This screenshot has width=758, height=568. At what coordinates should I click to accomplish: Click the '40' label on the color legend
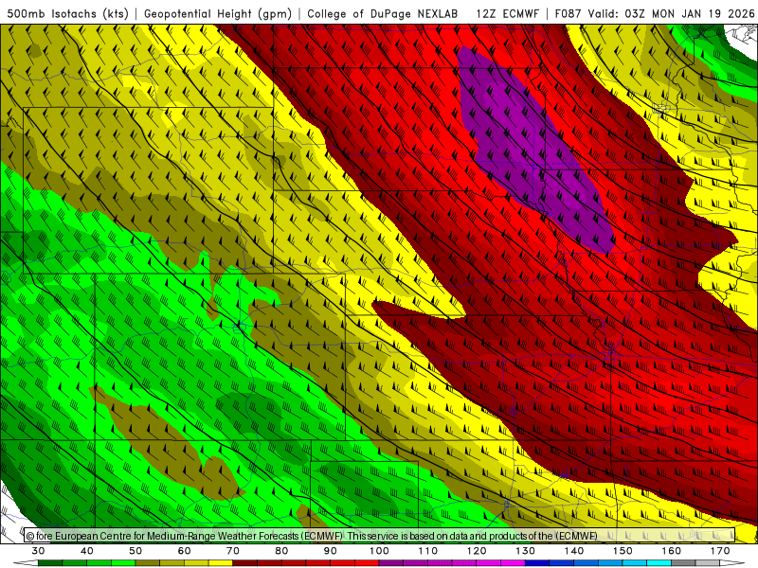click(87, 551)
